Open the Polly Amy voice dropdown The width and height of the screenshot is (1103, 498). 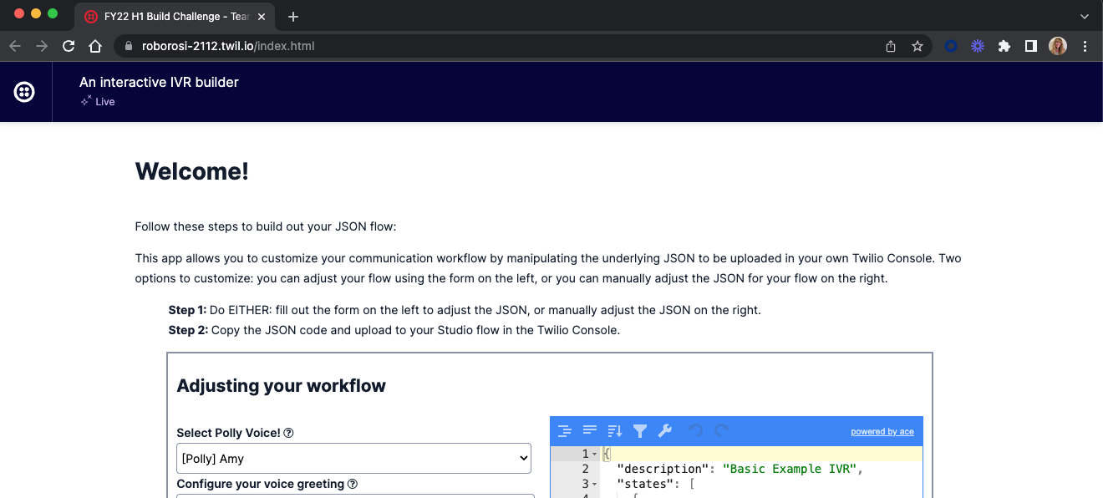point(354,458)
